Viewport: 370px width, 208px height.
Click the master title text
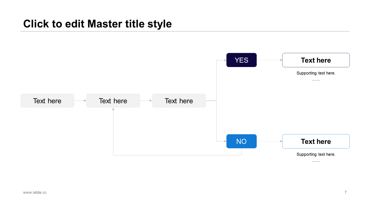pyautogui.click(x=97, y=24)
